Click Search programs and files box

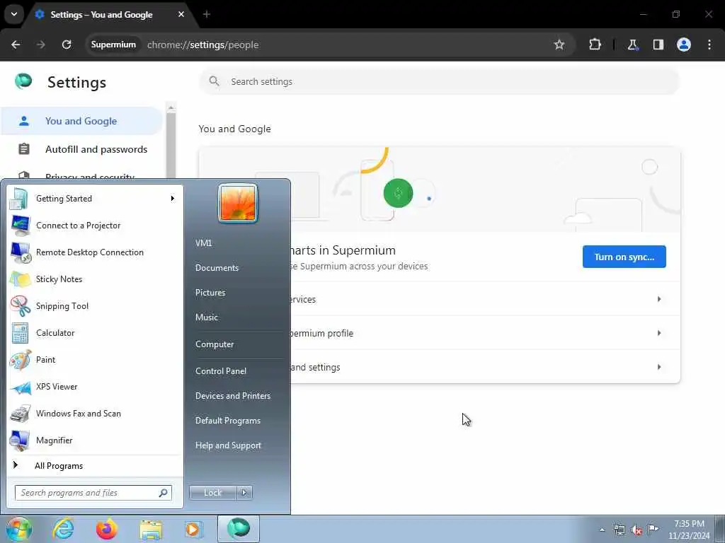(93, 493)
